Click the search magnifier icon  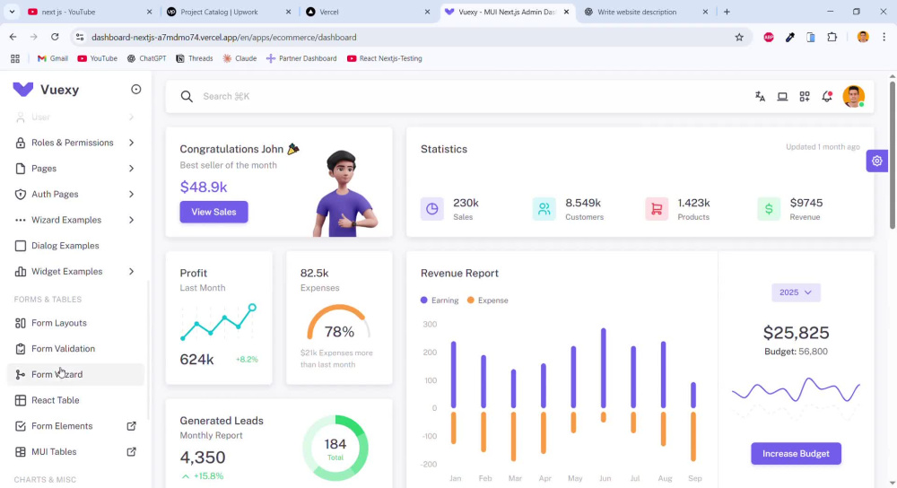tap(187, 96)
